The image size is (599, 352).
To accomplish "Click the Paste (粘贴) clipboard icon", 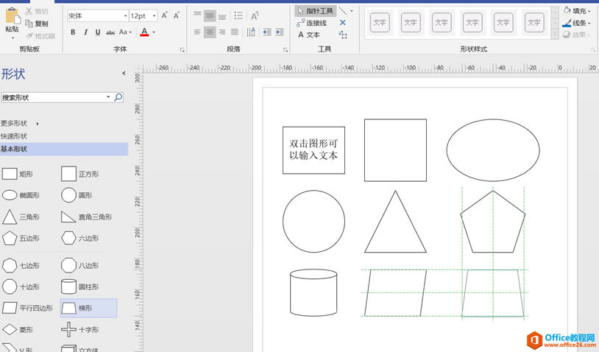I will 13,16.
